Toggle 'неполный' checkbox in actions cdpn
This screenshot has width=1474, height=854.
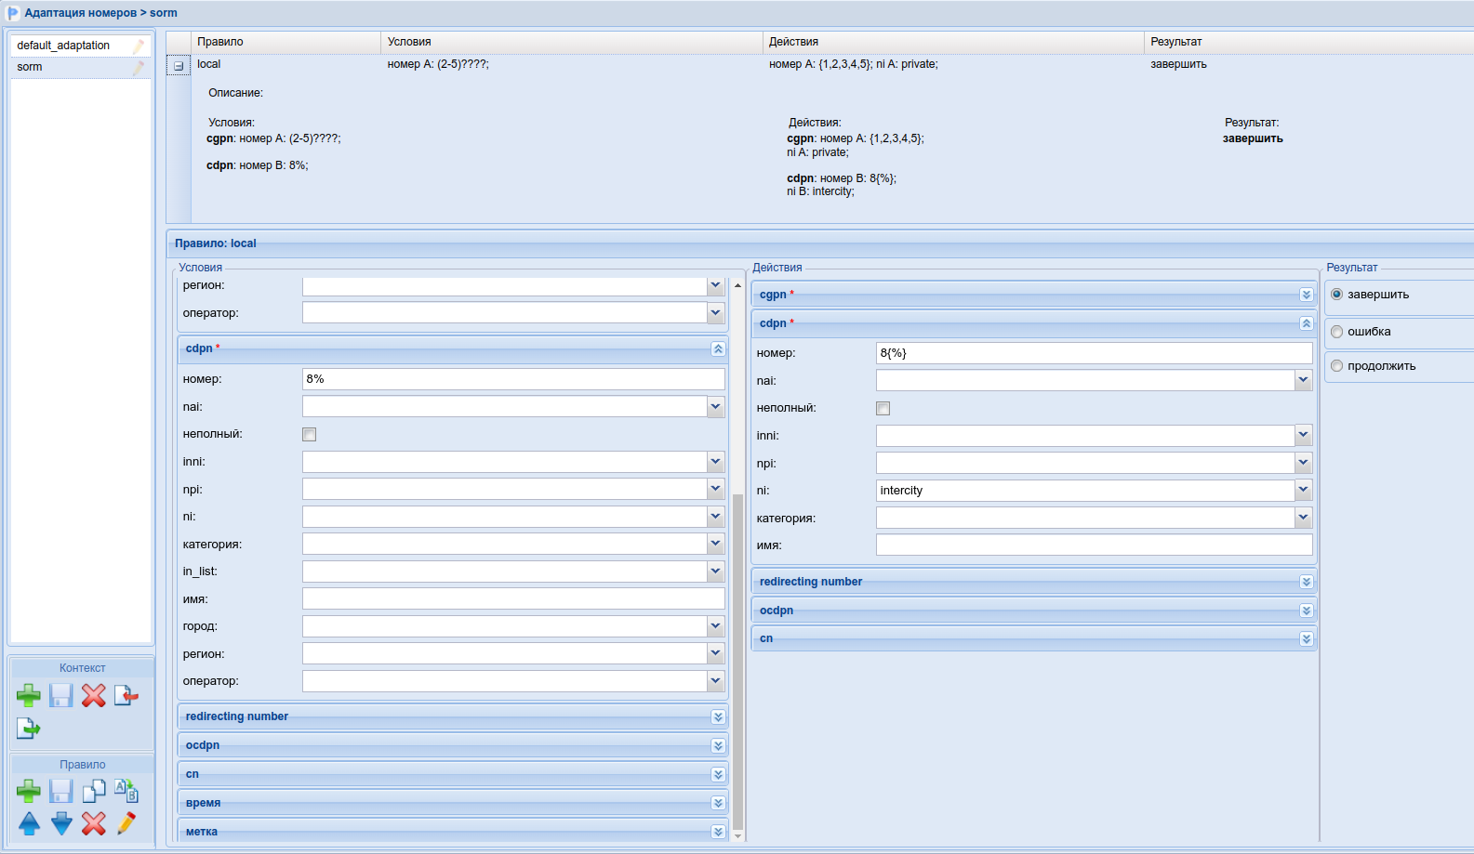[883, 409]
